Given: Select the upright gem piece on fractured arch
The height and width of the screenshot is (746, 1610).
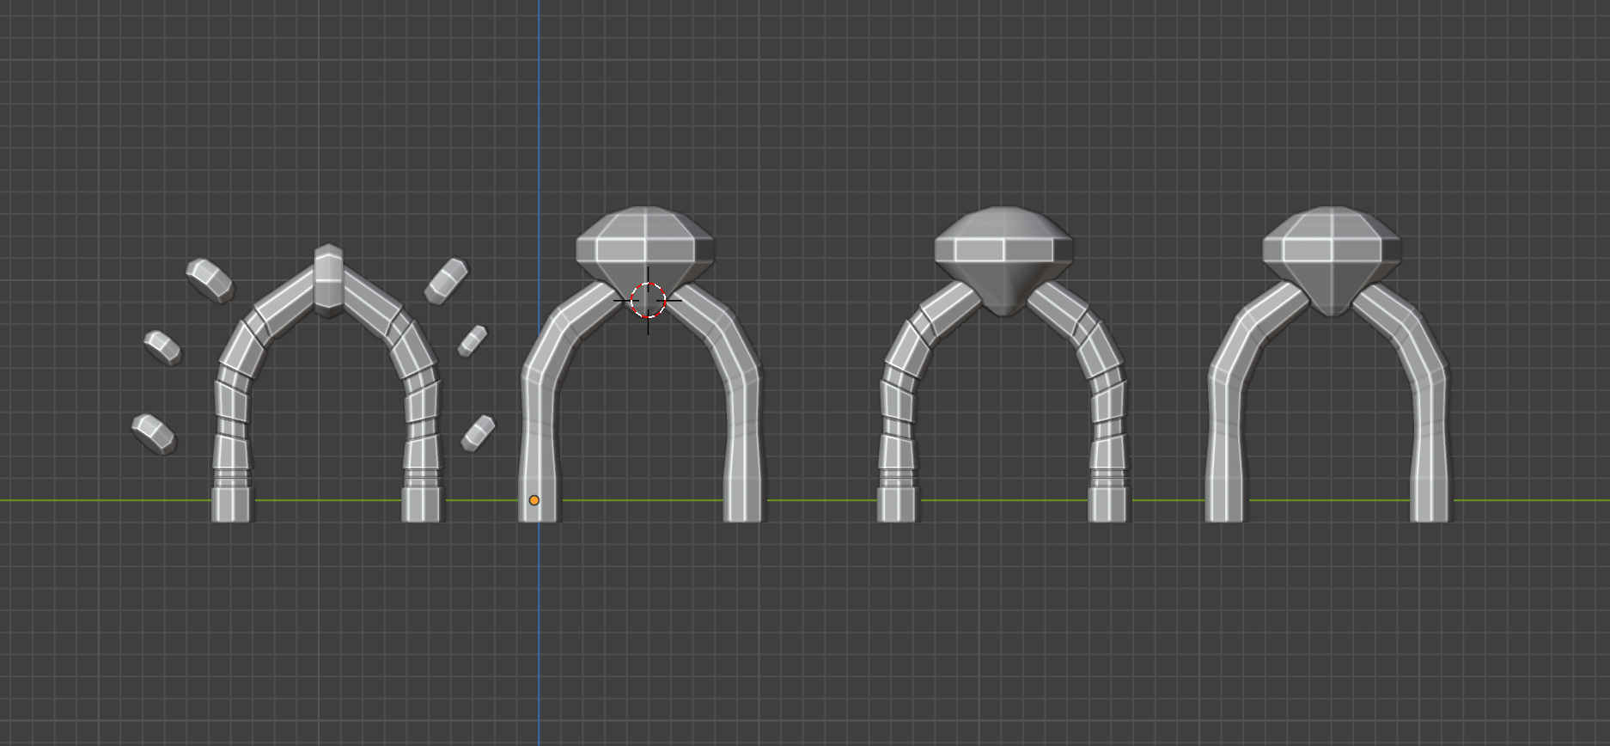Looking at the screenshot, I should pos(328,280).
